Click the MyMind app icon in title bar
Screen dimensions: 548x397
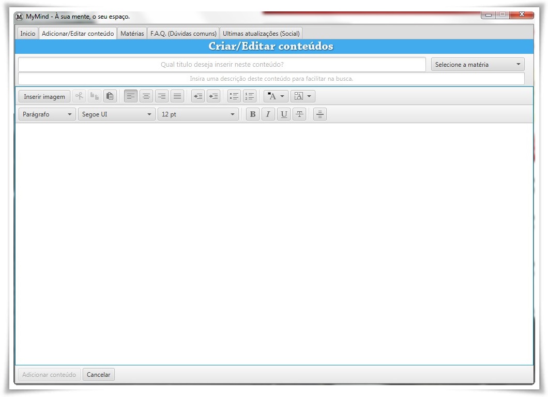coord(19,17)
